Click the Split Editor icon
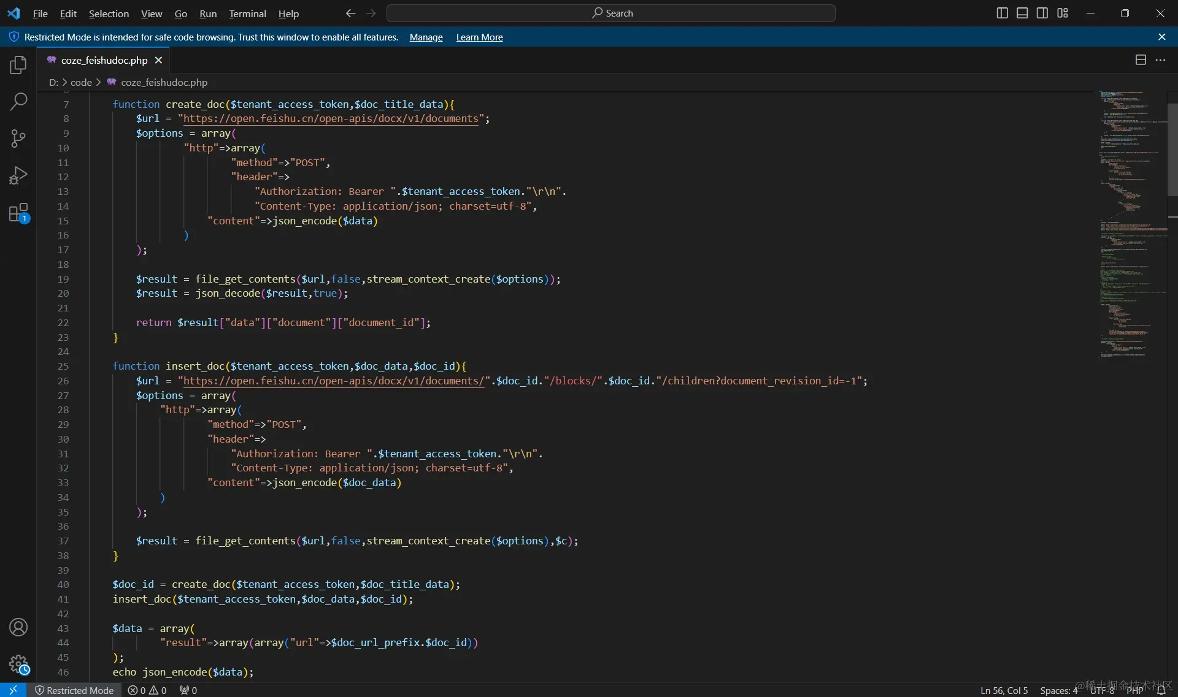The width and height of the screenshot is (1178, 697). point(1141,60)
